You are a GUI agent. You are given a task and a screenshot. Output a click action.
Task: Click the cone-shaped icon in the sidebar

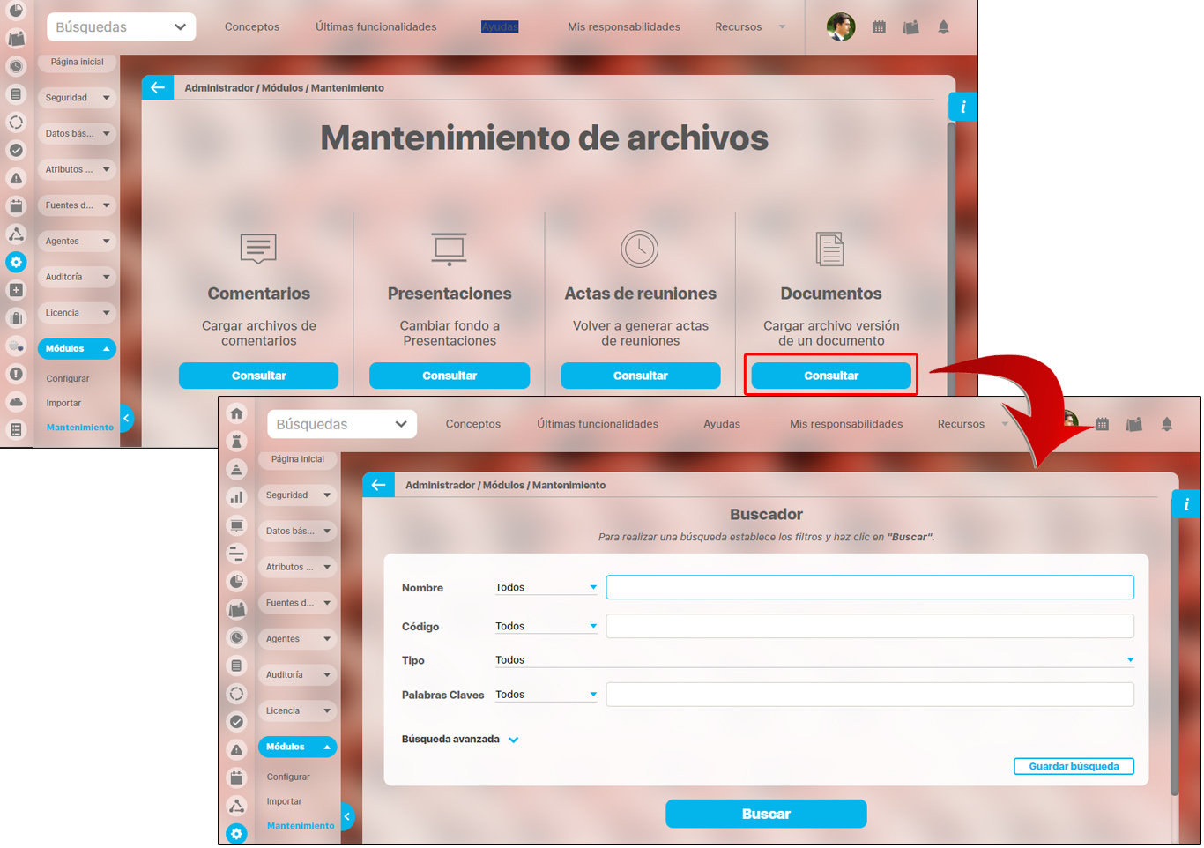236,469
